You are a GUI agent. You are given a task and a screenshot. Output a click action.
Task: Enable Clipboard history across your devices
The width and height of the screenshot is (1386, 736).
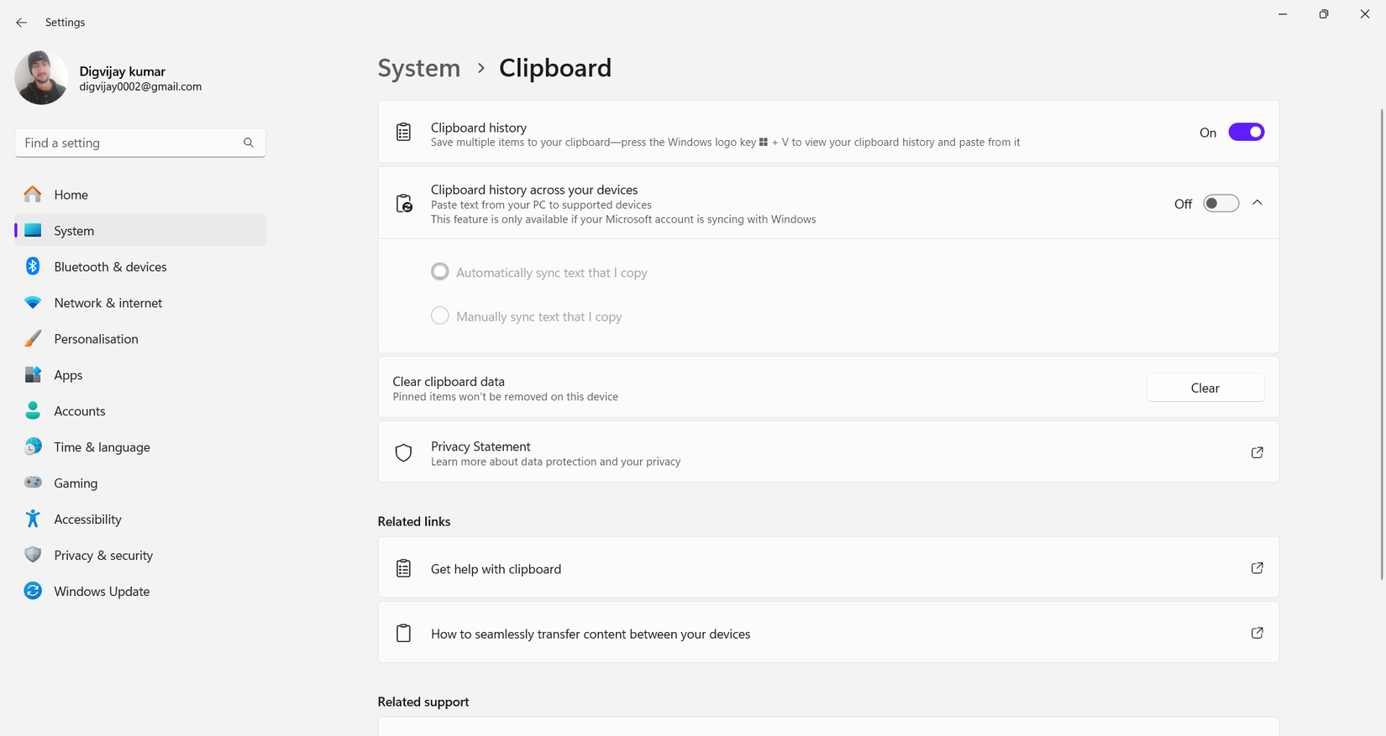[1221, 203]
